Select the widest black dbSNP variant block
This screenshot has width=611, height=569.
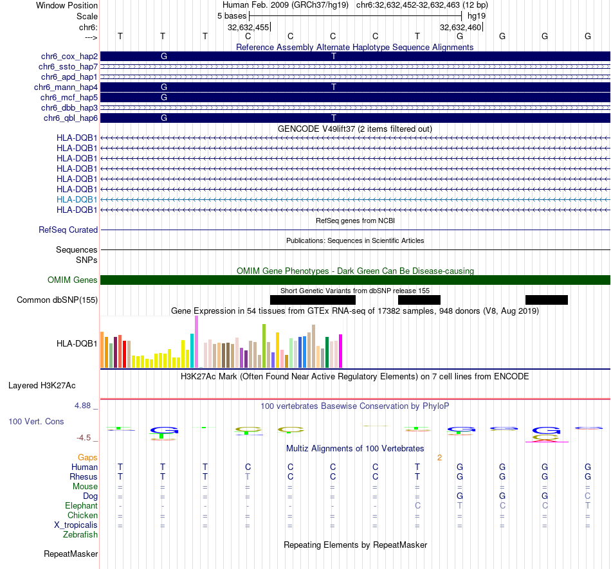click(x=313, y=300)
